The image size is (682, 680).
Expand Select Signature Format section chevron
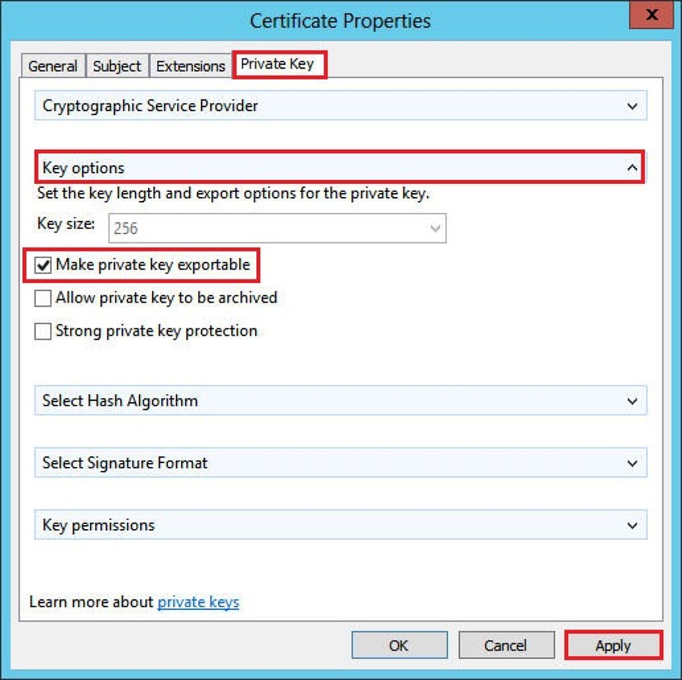coord(632,463)
